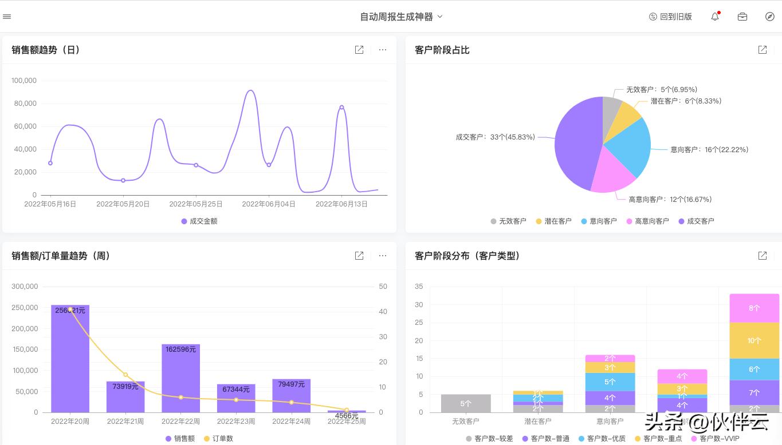Screen dimensions: 782x445
Task: Click the hamburger menu icon top-left
Action: pyautogui.click(x=7, y=16)
